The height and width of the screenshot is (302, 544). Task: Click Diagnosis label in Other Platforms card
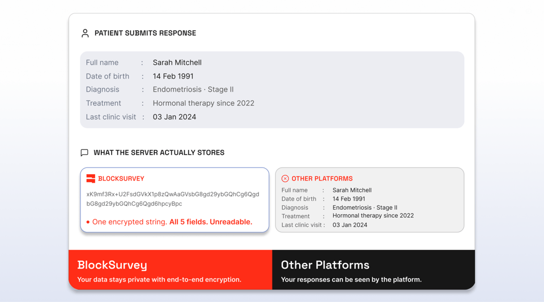pyautogui.click(x=295, y=208)
